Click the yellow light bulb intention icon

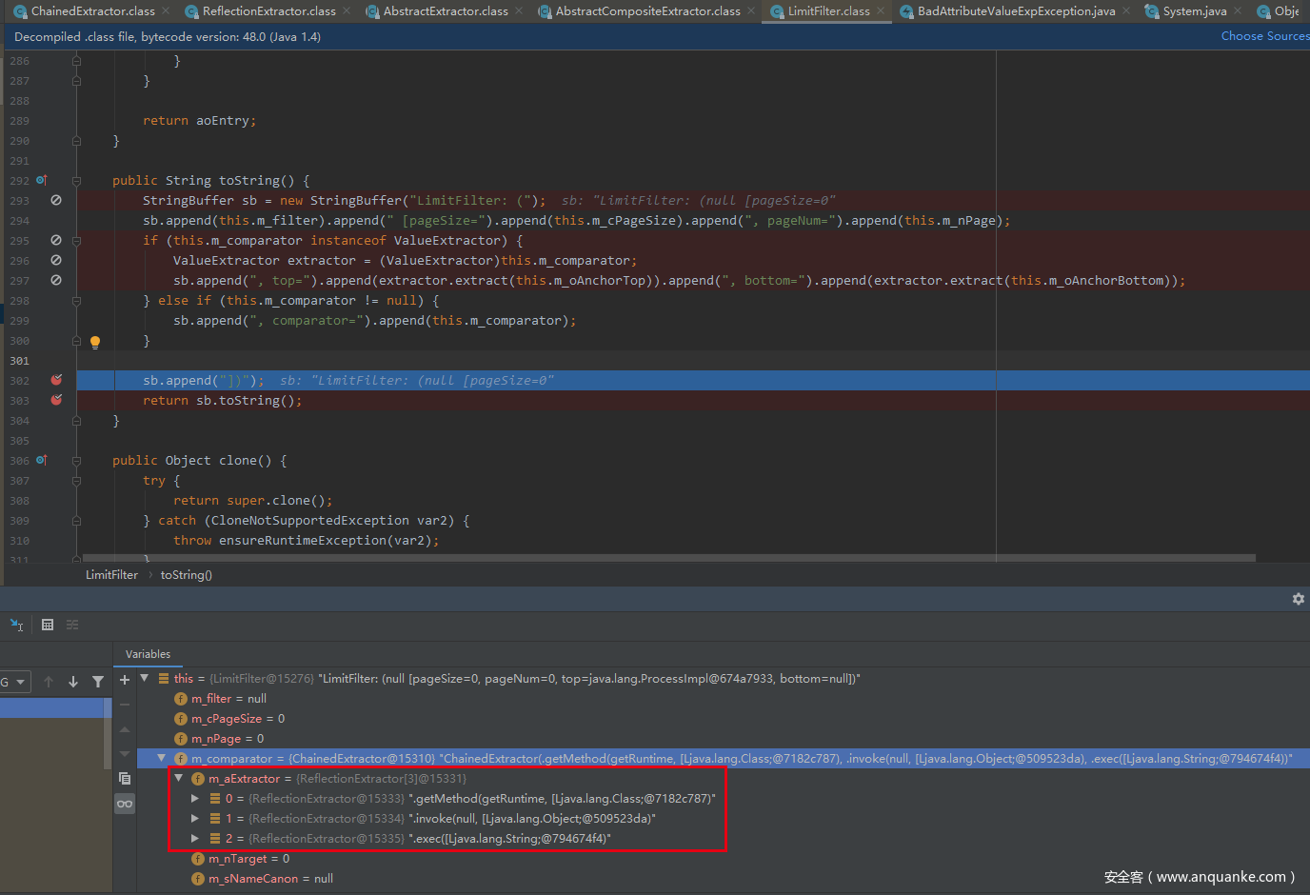(95, 342)
